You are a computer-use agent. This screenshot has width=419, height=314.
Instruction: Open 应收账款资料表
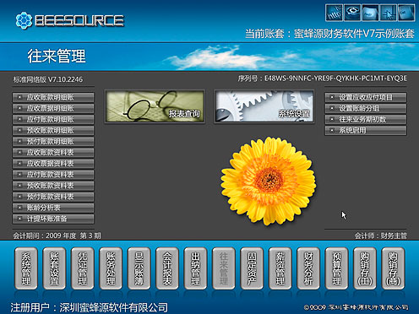coord(53,153)
